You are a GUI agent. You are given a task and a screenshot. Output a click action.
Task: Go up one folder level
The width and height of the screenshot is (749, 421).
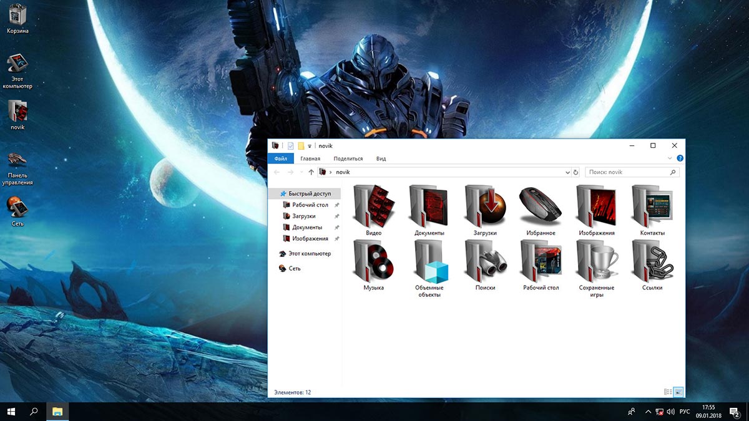tap(311, 172)
